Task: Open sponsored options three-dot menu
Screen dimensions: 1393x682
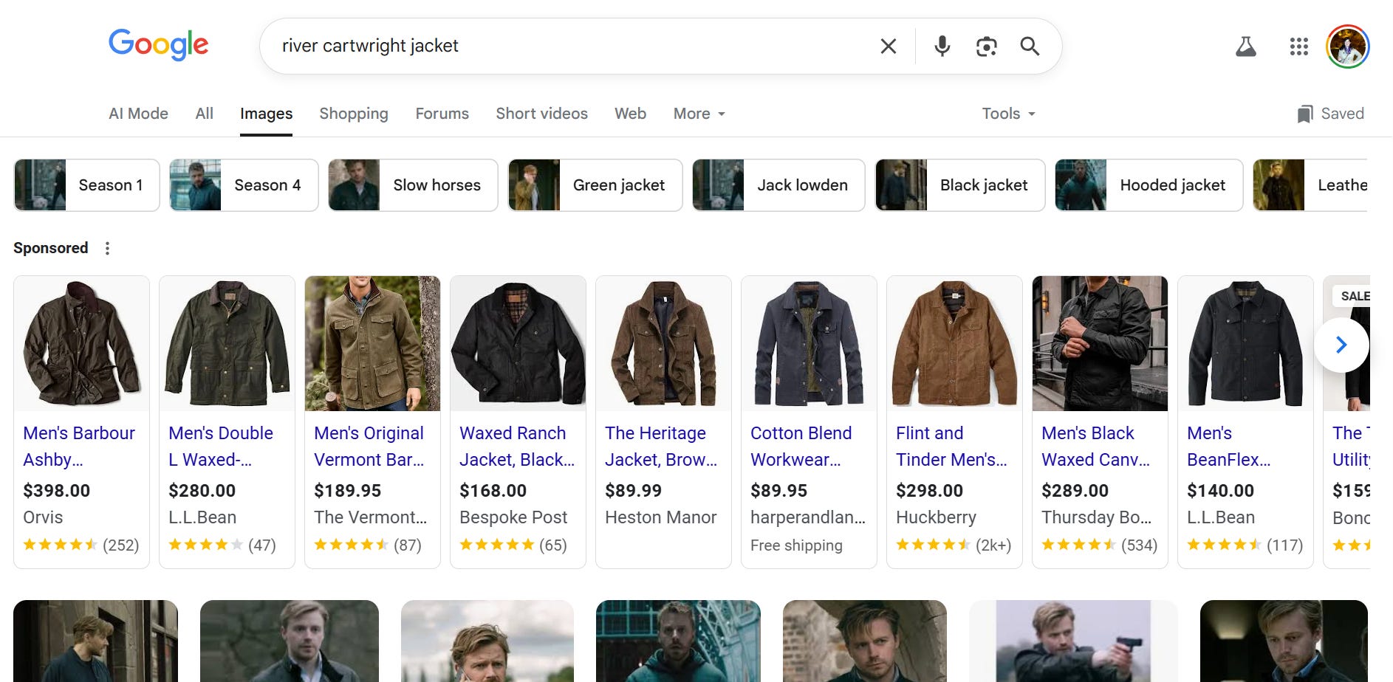Action: [107, 248]
